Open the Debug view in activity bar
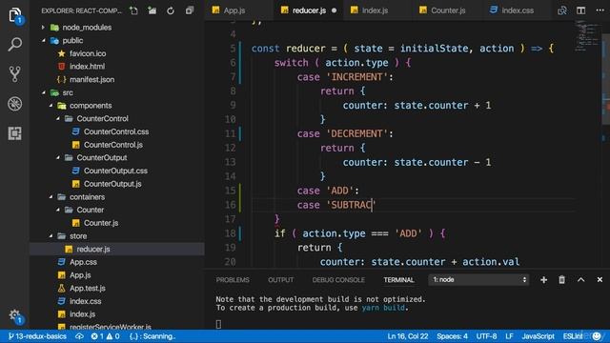Viewport: 610px width, 343px height. coord(15,104)
